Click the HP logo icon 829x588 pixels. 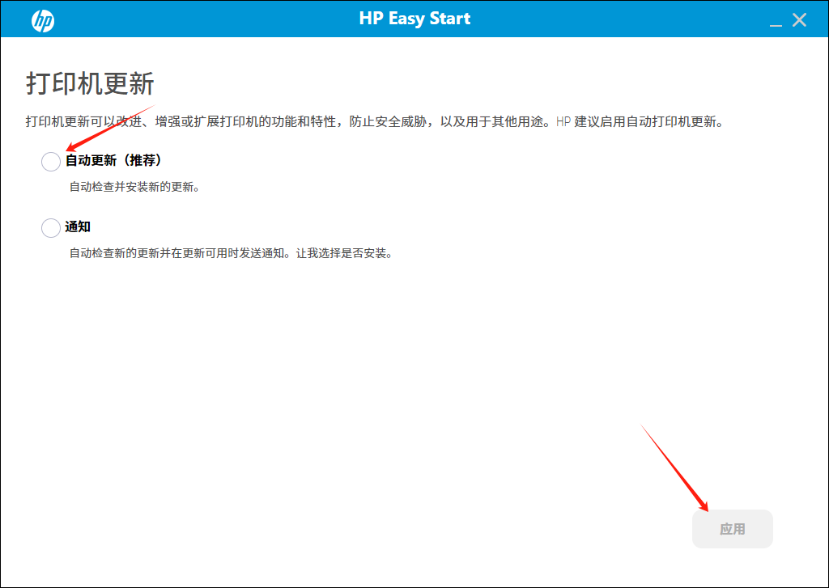(x=43, y=20)
